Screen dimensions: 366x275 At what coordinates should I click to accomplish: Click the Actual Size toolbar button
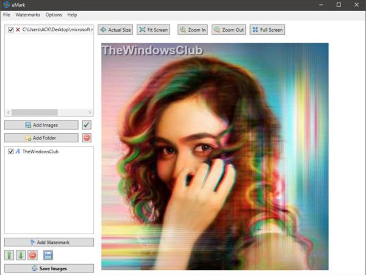115,30
